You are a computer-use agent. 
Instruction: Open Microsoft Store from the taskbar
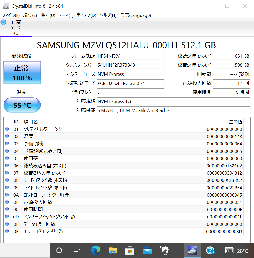tap(130, 250)
